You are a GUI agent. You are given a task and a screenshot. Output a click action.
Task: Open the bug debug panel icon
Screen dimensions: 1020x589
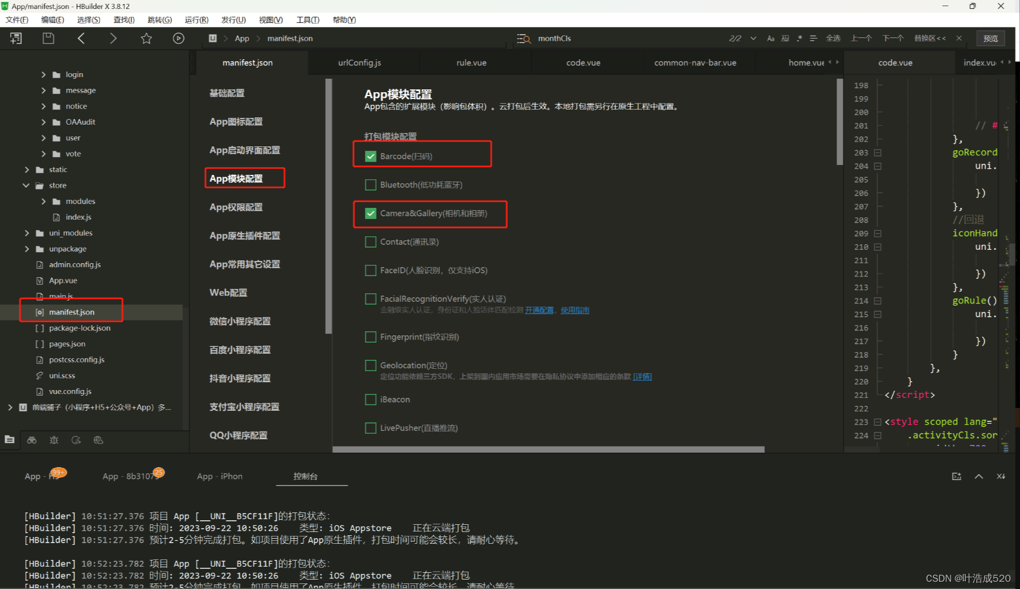(x=54, y=440)
